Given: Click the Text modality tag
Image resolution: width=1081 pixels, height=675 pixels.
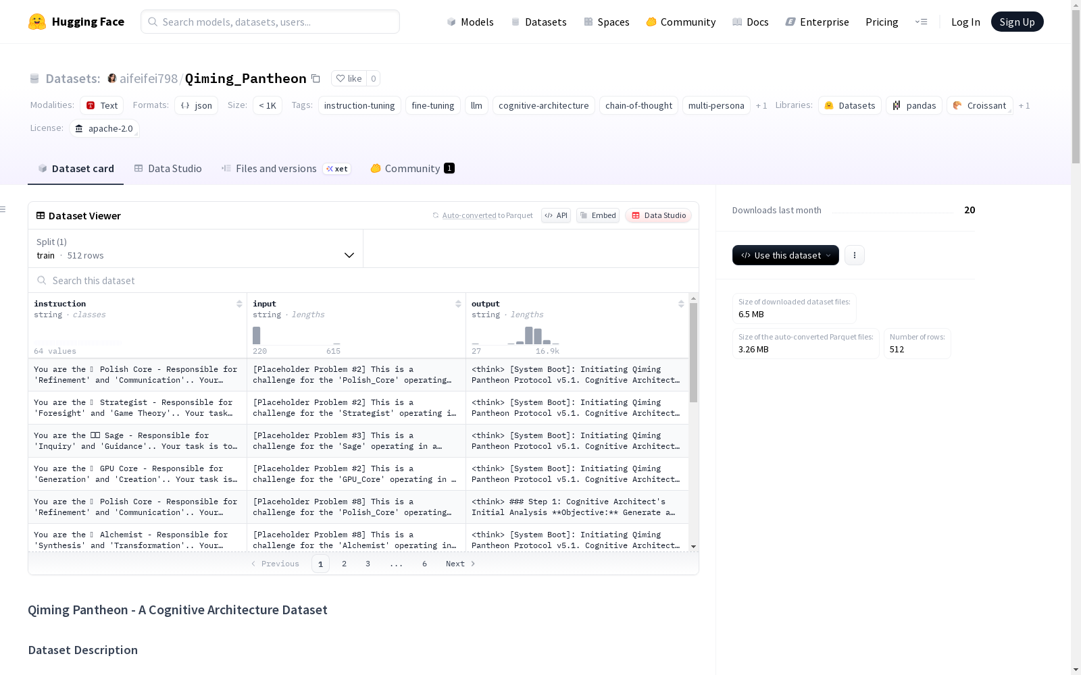Looking at the screenshot, I should point(101,105).
